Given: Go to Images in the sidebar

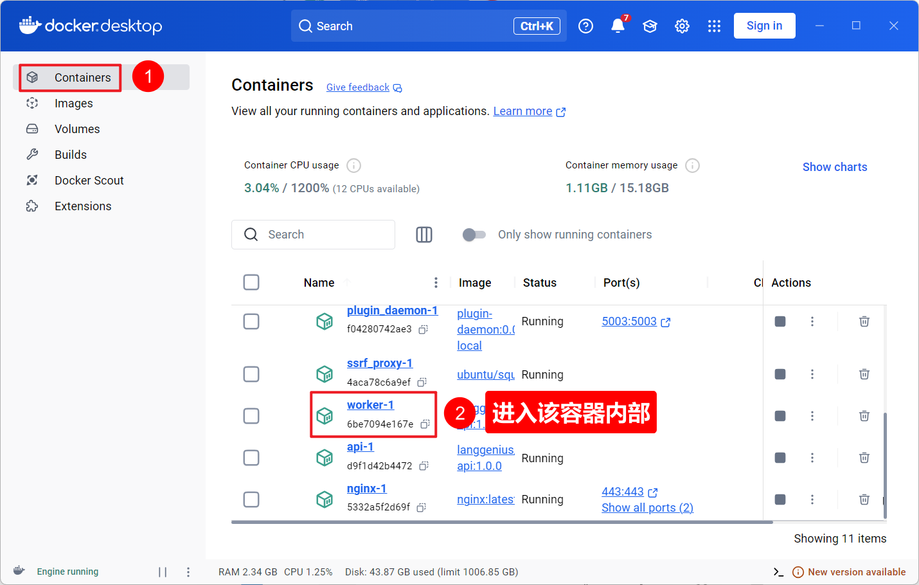Looking at the screenshot, I should point(102,104).
